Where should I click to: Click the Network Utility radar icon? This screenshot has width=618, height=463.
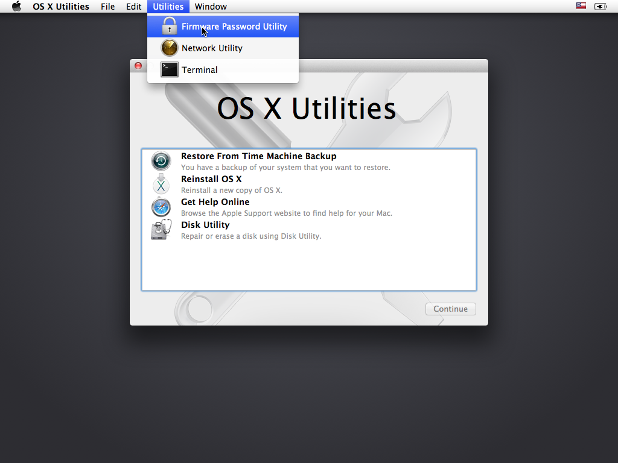[170, 48]
